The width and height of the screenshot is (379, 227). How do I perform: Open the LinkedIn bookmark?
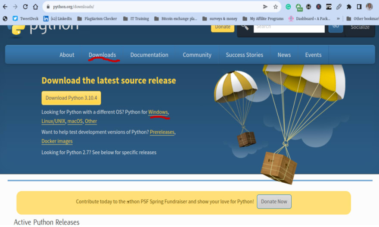click(x=58, y=18)
